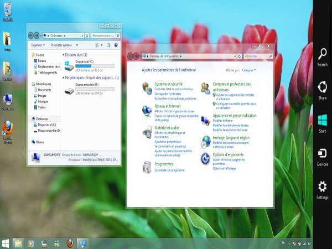Screen dimensions: 332x249
Task: Select Disque local (C:) in navigation tree
Action: (45, 124)
